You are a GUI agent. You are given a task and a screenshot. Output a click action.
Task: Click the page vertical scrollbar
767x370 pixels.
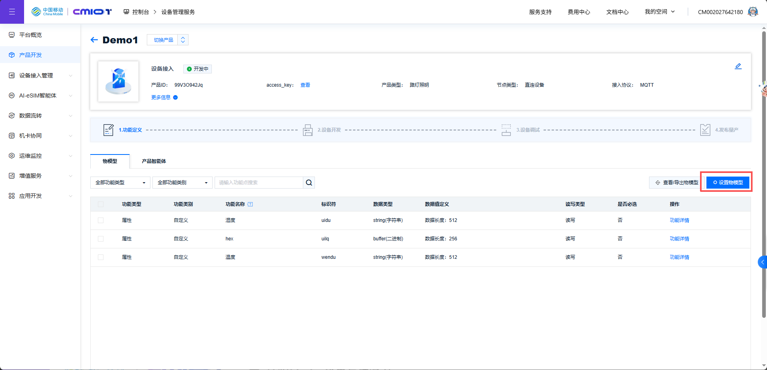point(764,175)
